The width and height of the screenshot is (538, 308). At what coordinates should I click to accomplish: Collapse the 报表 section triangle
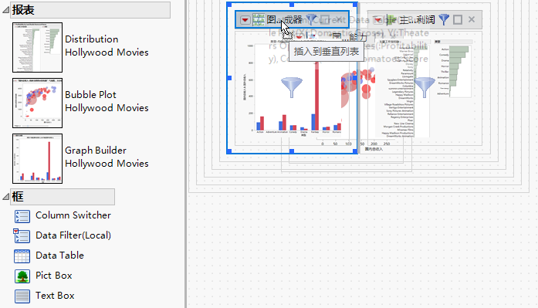tap(5, 10)
